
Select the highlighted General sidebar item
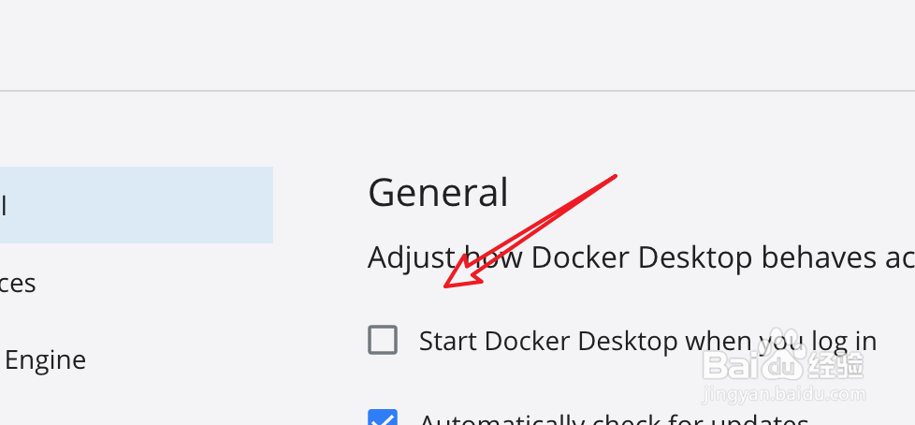tap(137, 205)
